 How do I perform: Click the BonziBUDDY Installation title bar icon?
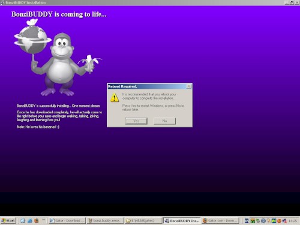(x=2, y=2)
